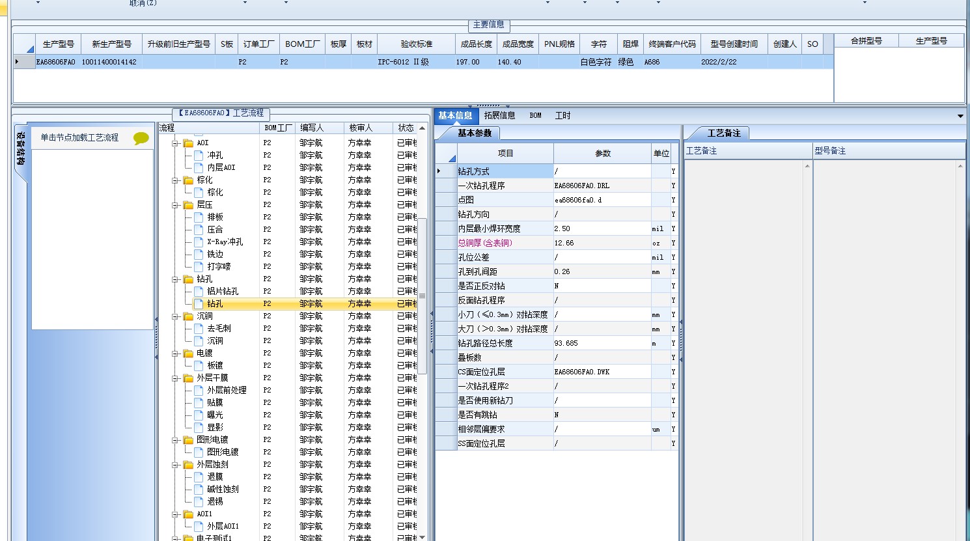Click the document icon beside 铣边

coord(199,254)
